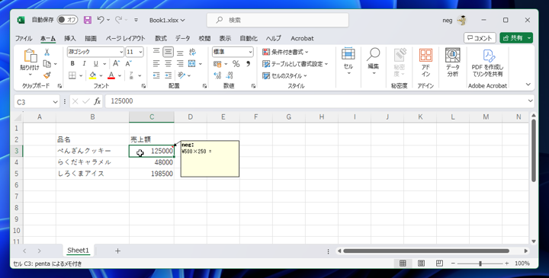Switch to the Formulas (数式) tab

point(161,39)
